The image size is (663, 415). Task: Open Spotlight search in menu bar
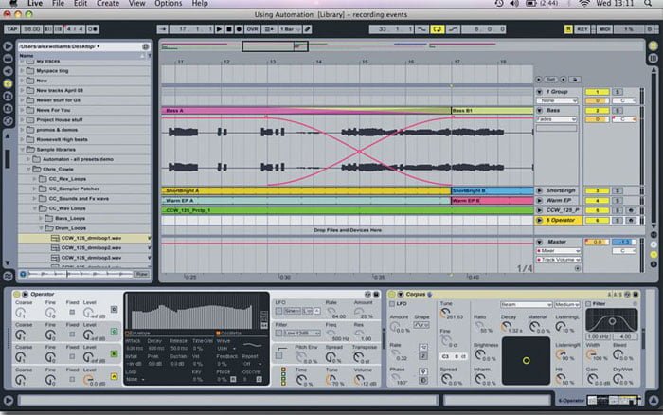[x=648, y=4]
